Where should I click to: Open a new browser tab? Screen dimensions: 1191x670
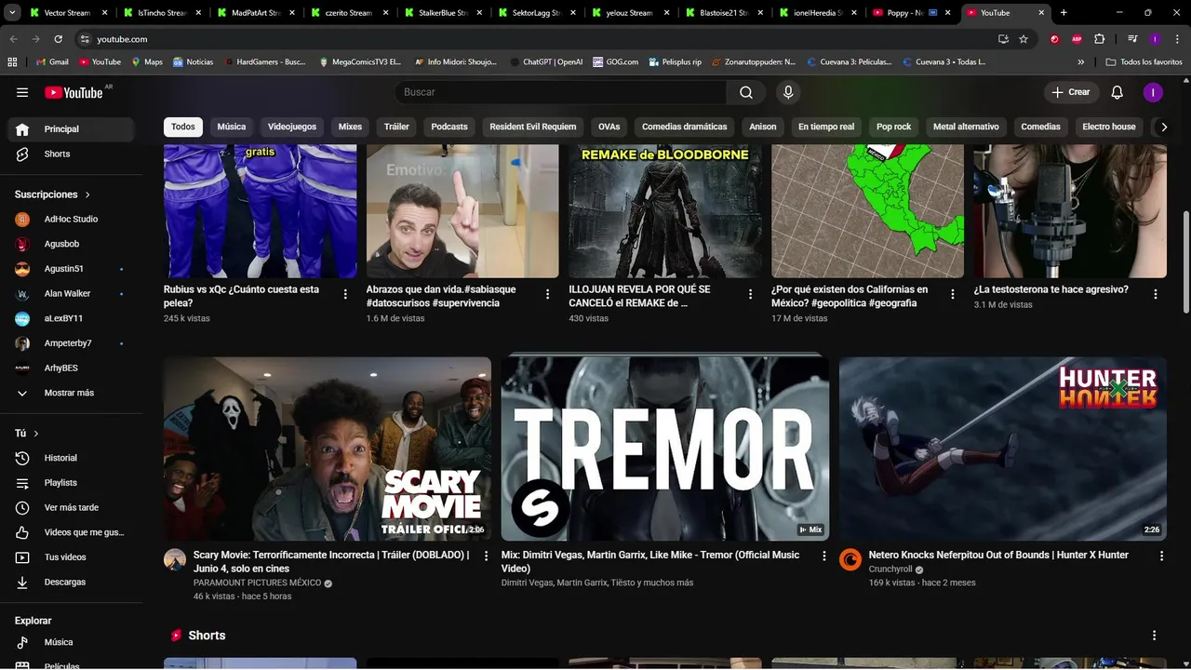[x=1064, y=13]
